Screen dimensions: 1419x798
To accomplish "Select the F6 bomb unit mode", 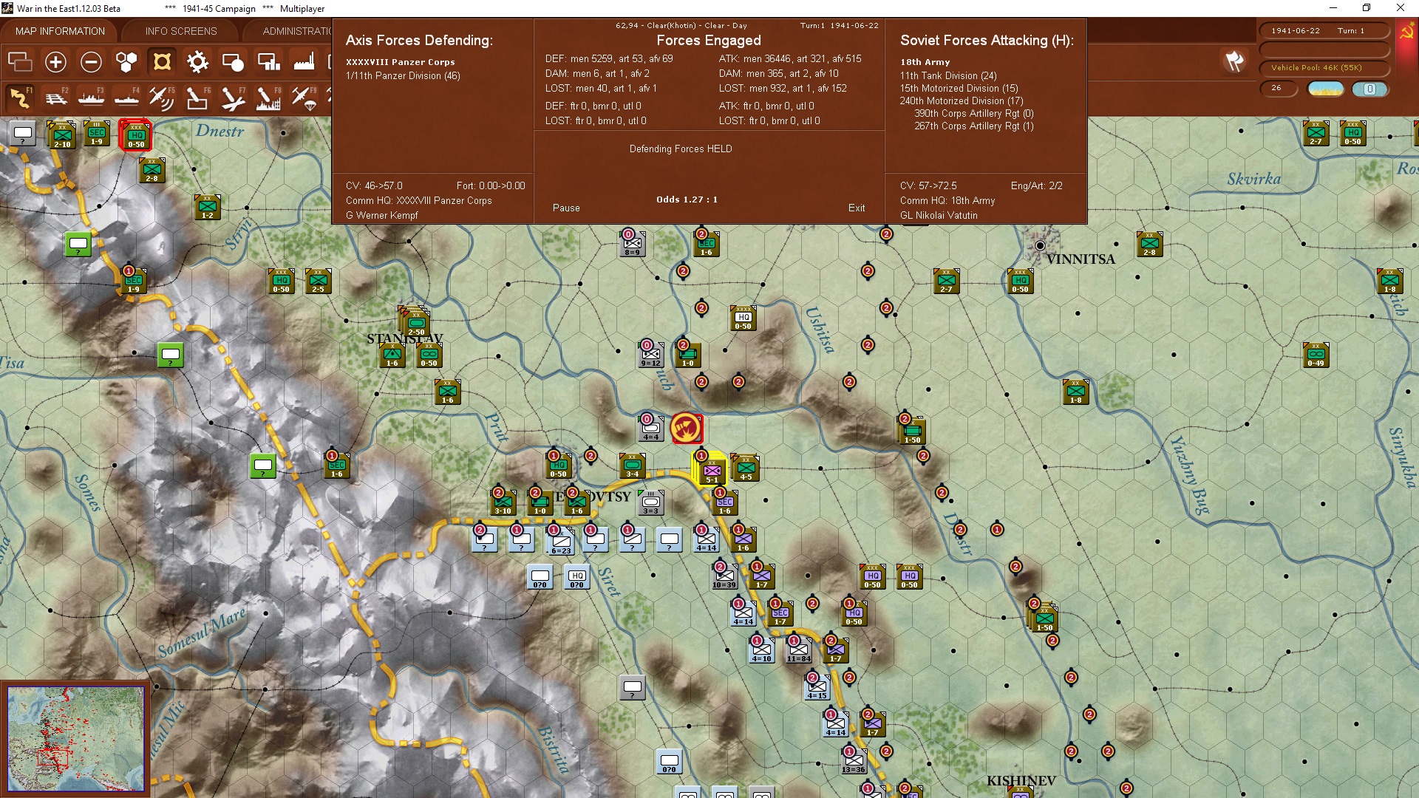I will pos(197,98).
